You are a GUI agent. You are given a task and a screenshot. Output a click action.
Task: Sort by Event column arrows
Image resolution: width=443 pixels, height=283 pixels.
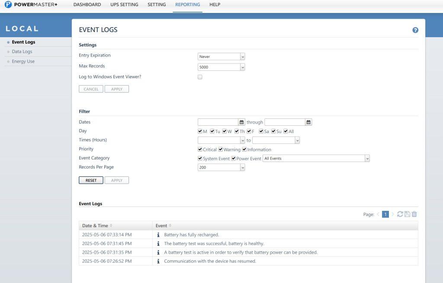tap(170, 226)
